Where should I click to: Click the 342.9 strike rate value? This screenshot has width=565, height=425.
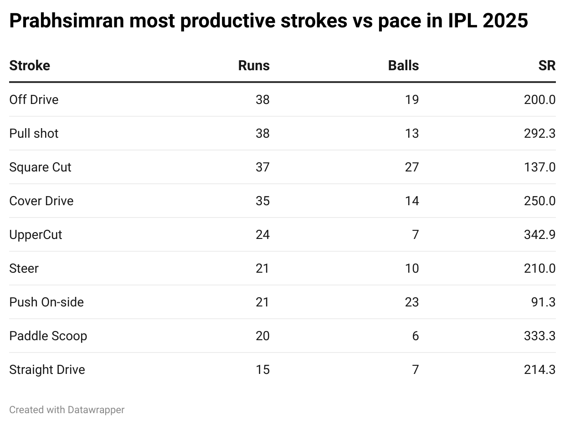point(540,234)
